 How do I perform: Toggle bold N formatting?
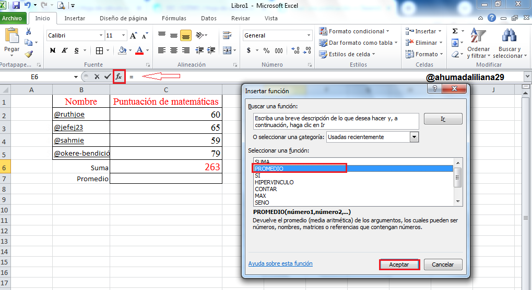point(53,51)
